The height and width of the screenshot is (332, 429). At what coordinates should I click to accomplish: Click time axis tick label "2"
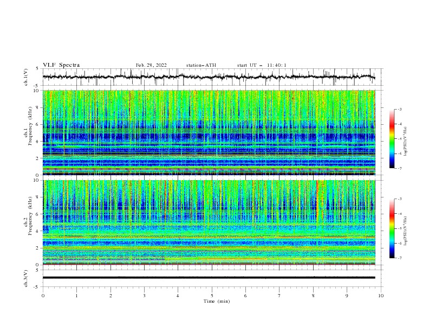tap(110, 296)
